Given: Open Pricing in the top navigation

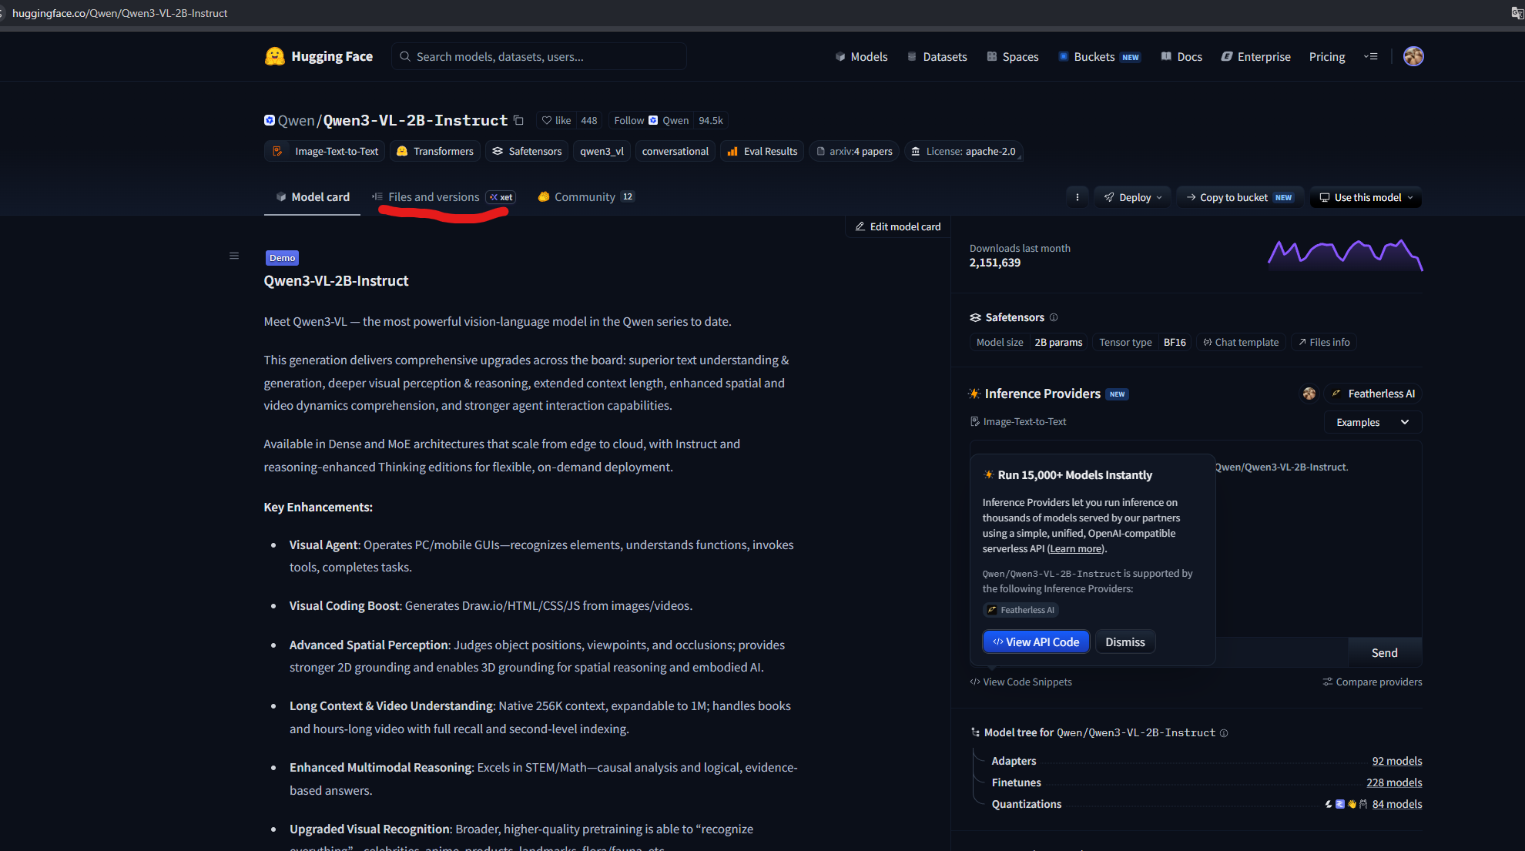Looking at the screenshot, I should pyautogui.click(x=1327, y=56).
